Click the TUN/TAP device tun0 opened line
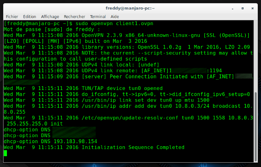Image resolution: width=261 pixels, height=167 pixels. coord(83,88)
